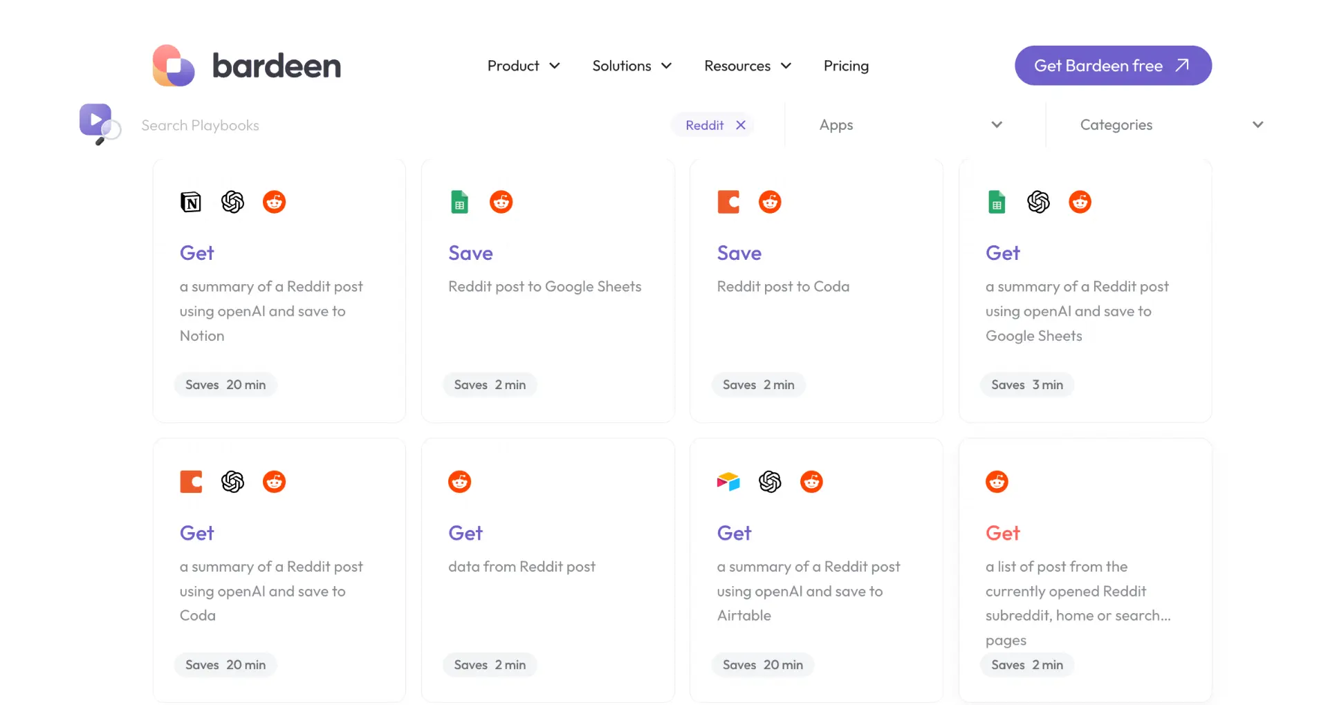Open the Get heading on the summary to Coda card
Screen dimensions: 1328x705
[197, 533]
